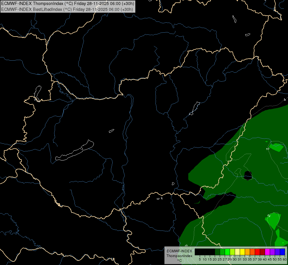Click the pale yellow 30–31 legend swatch
The width and height of the screenshot is (288, 265).
(237, 252)
